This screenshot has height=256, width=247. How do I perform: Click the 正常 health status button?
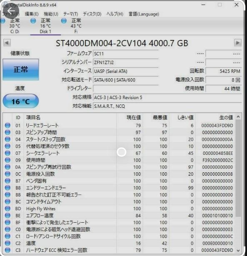click(x=21, y=70)
